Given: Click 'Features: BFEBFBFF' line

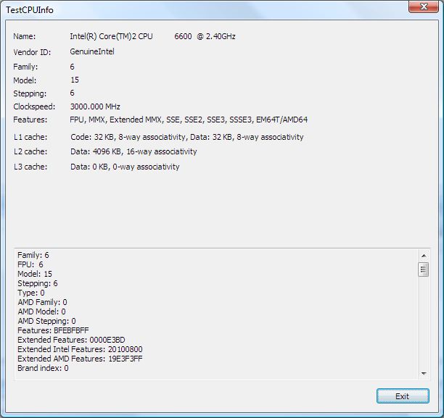Looking at the screenshot, I should pos(53,330).
